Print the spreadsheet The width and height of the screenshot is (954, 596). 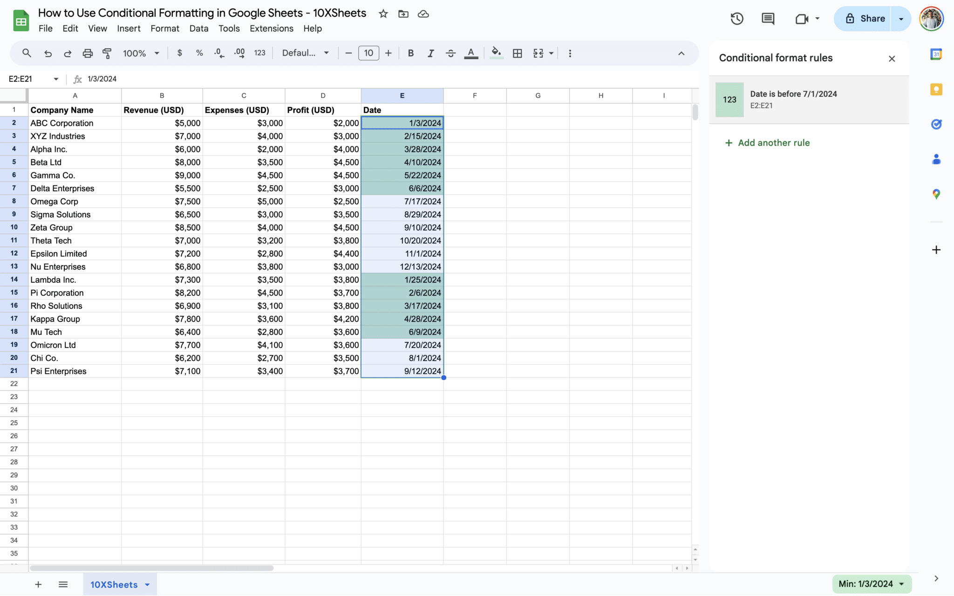tap(88, 53)
